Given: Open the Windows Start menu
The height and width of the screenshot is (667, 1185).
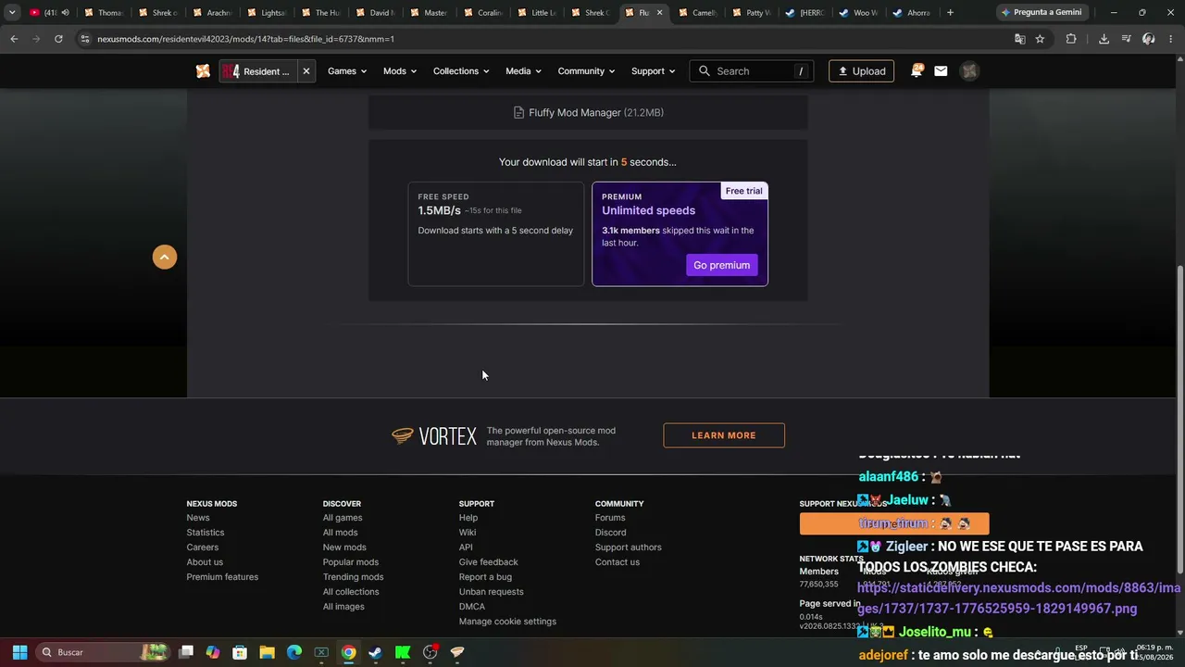Looking at the screenshot, I should (19, 652).
